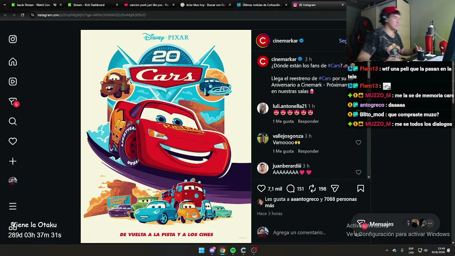Focus the 'Agrega un comentario' field
This screenshot has height=256, width=455.
pyautogui.click(x=299, y=233)
